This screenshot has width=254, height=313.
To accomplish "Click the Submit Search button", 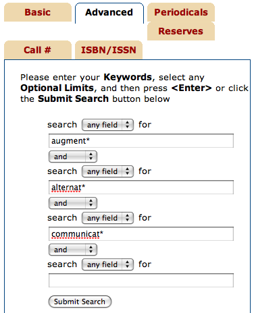I will (80, 302).
